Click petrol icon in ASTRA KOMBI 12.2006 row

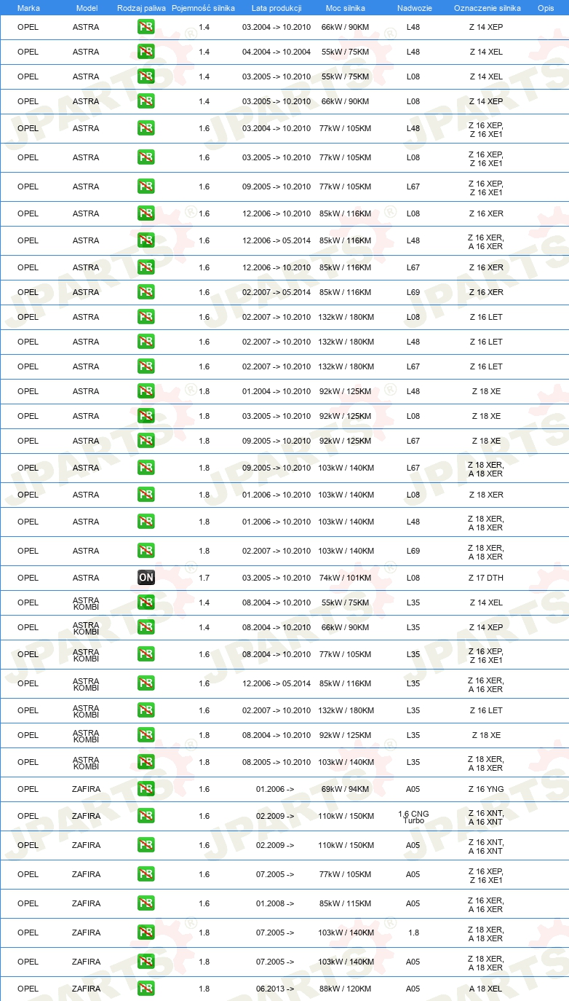tap(146, 683)
